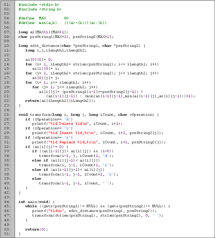215x238 pixels.
Task: Click the for loop with strlen(pszString2)
Action: click(x=92, y=73)
